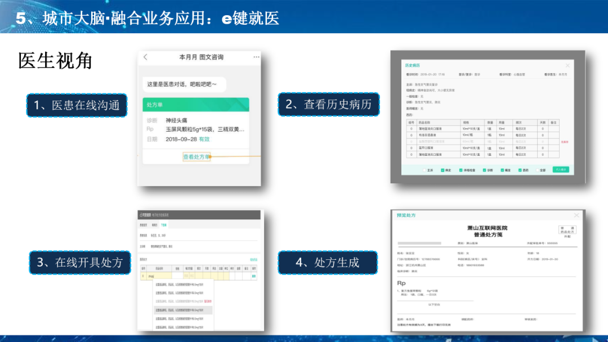Image resolution: width=608 pixels, height=342 pixels.
Task: Click the 有效 status label on the 处方单 card
Action: point(204,139)
